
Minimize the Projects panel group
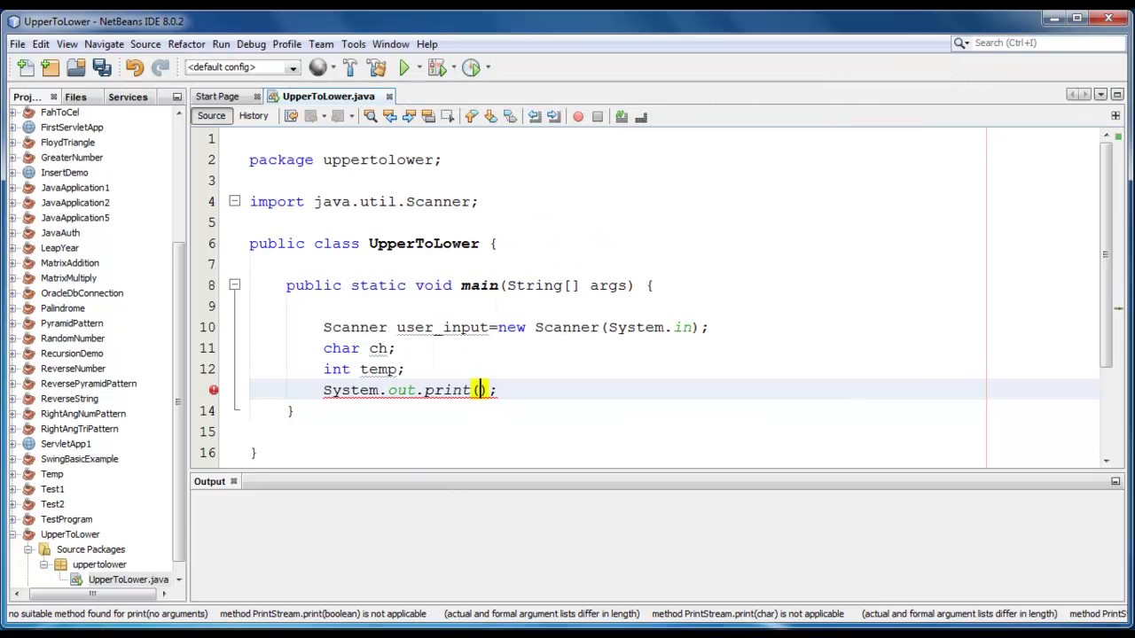coord(176,97)
